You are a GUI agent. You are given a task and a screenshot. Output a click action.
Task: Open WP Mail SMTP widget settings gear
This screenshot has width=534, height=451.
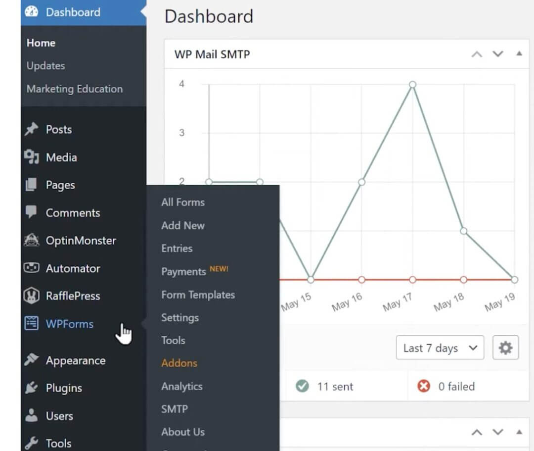505,348
